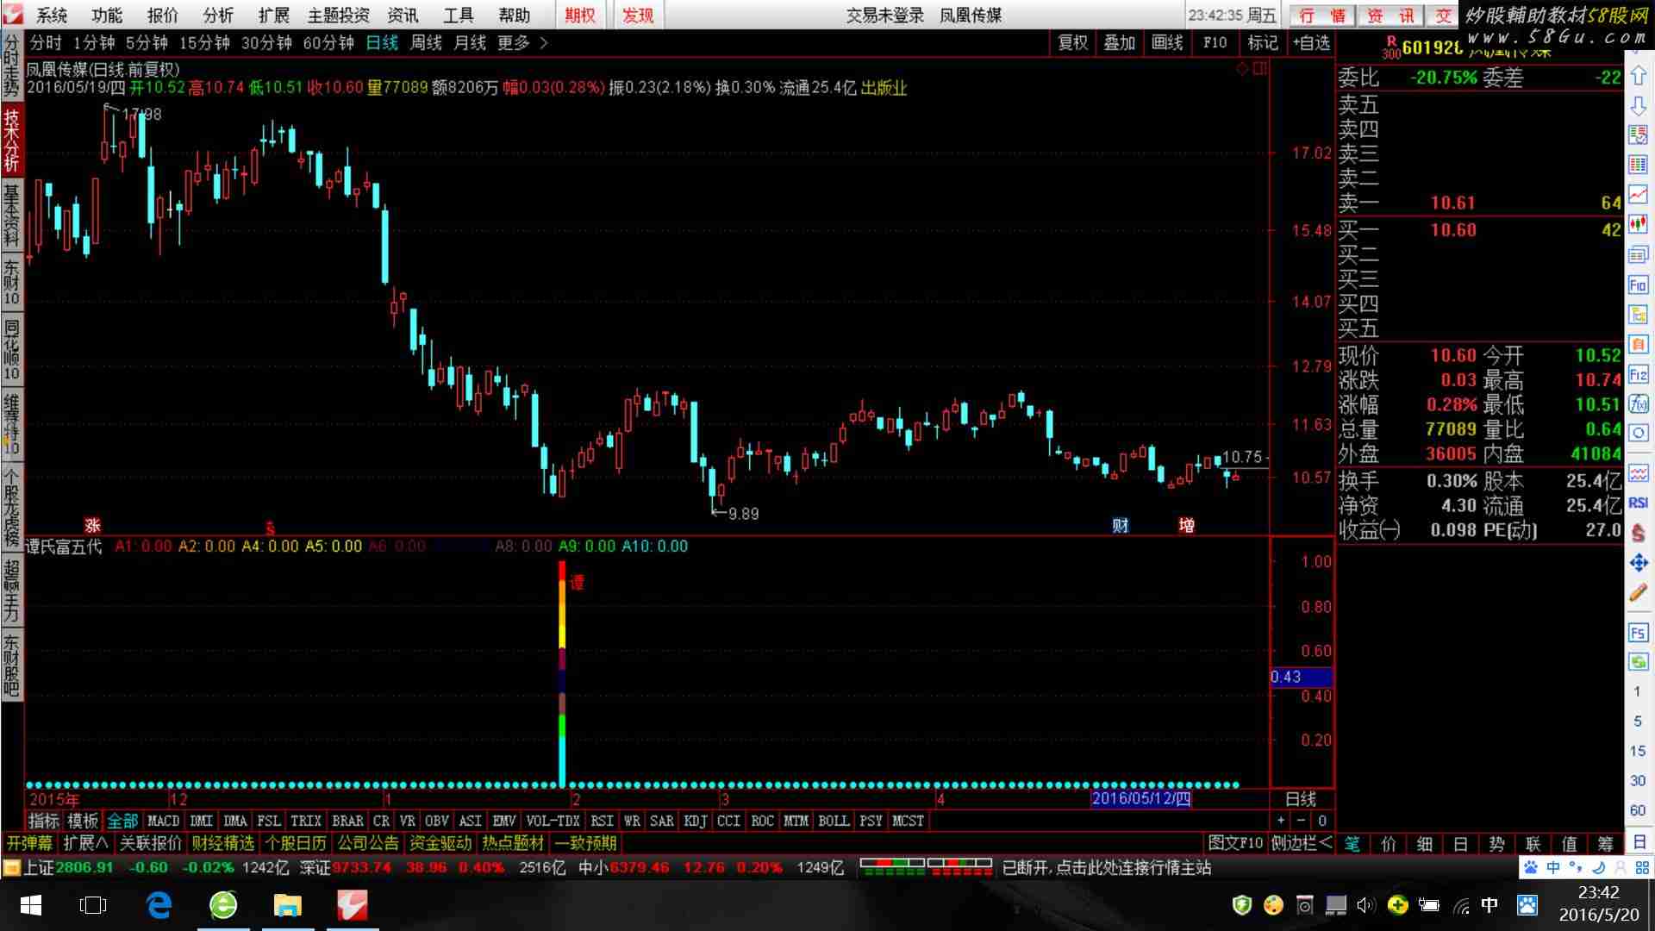Viewport: 1655px width, 931px height.
Task: Open the 主题投资 menu
Action: pos(339,15)
